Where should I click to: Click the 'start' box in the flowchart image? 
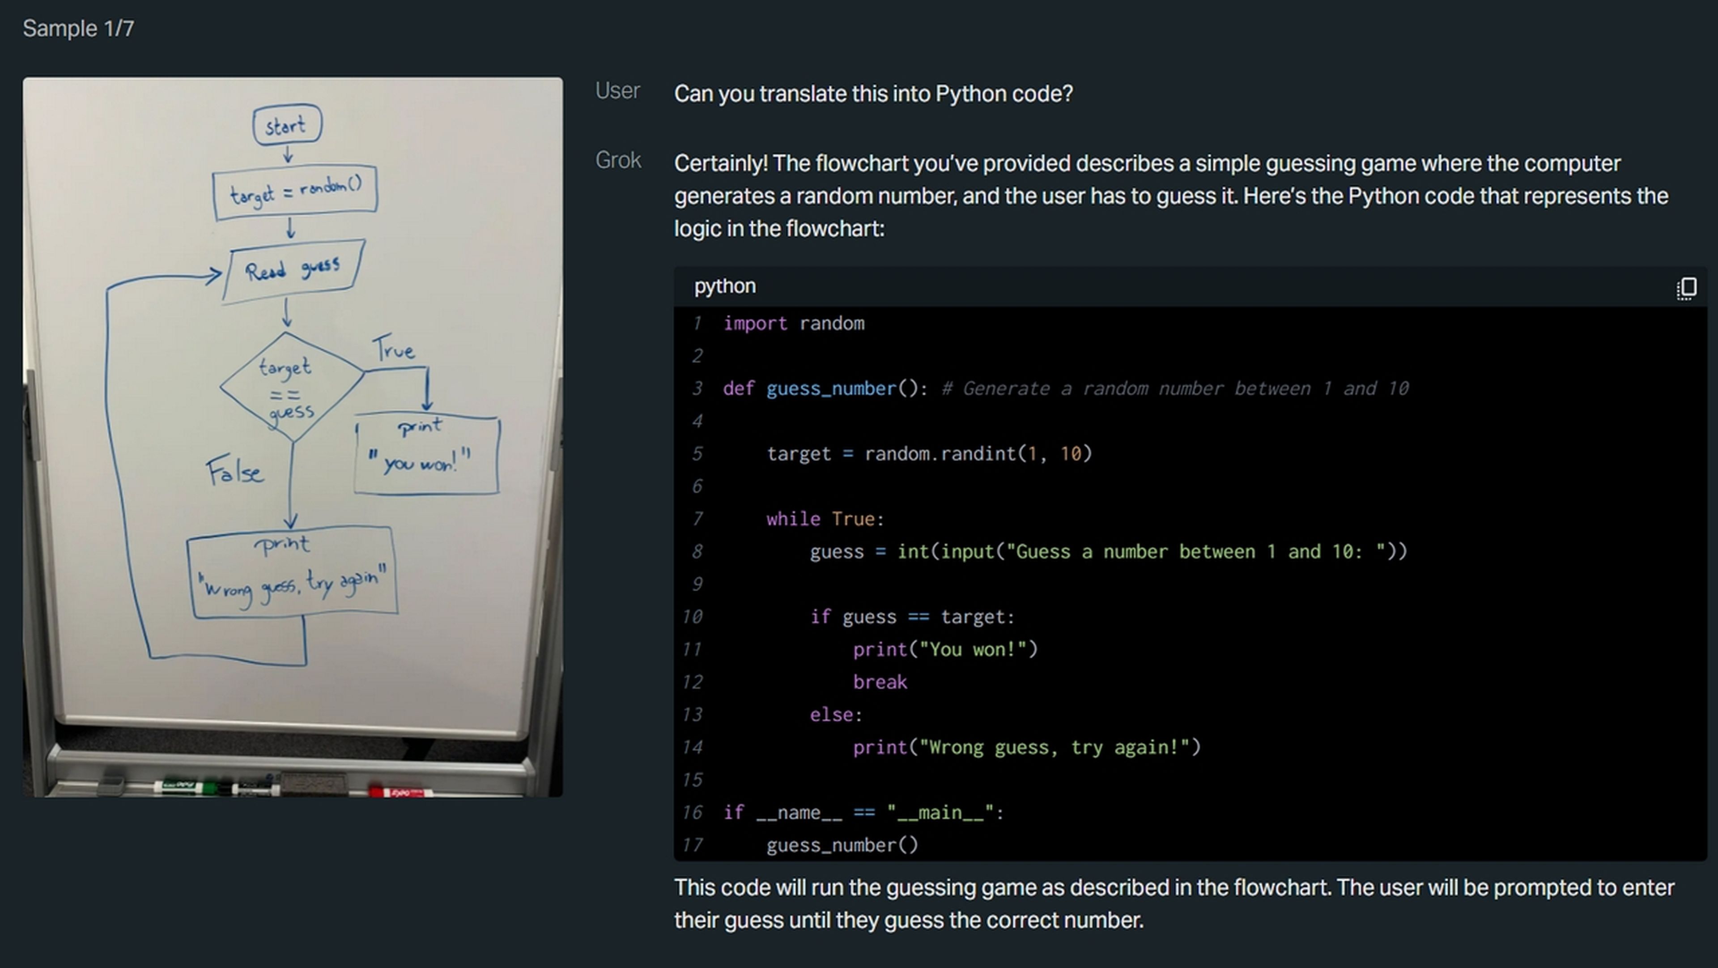(x=287, y=125)
